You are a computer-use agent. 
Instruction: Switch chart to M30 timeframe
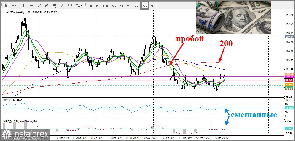pyautogui.click(x=113, y=5)
